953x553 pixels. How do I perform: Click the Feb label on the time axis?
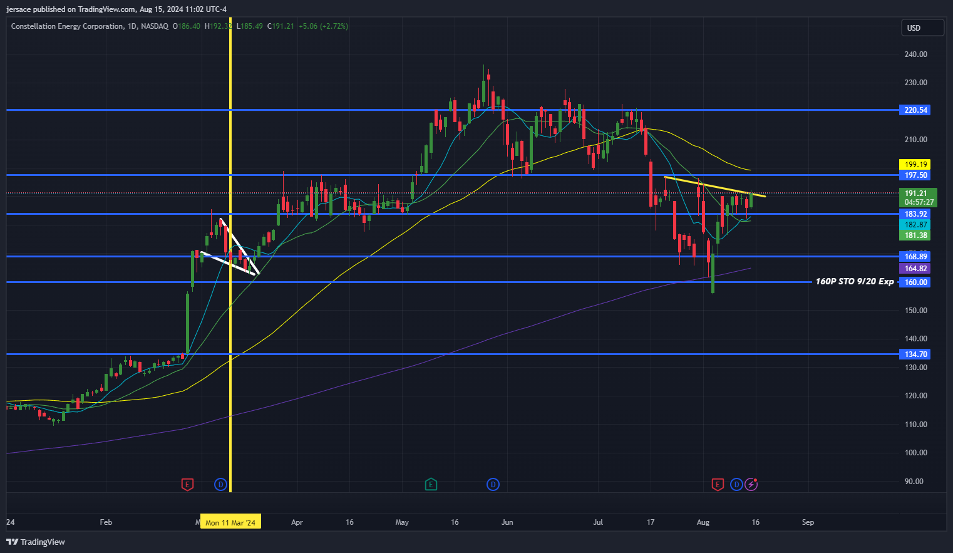coord(106,522)
